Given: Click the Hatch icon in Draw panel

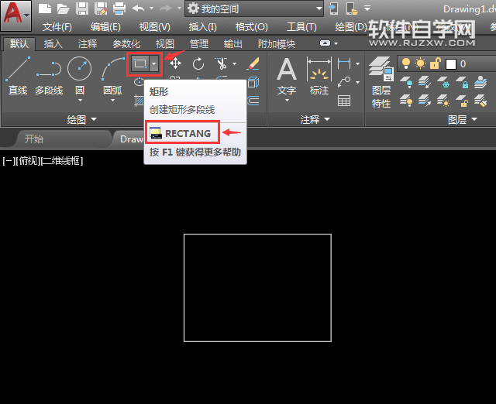Looking at the screenshot, I should pos(139,101).
